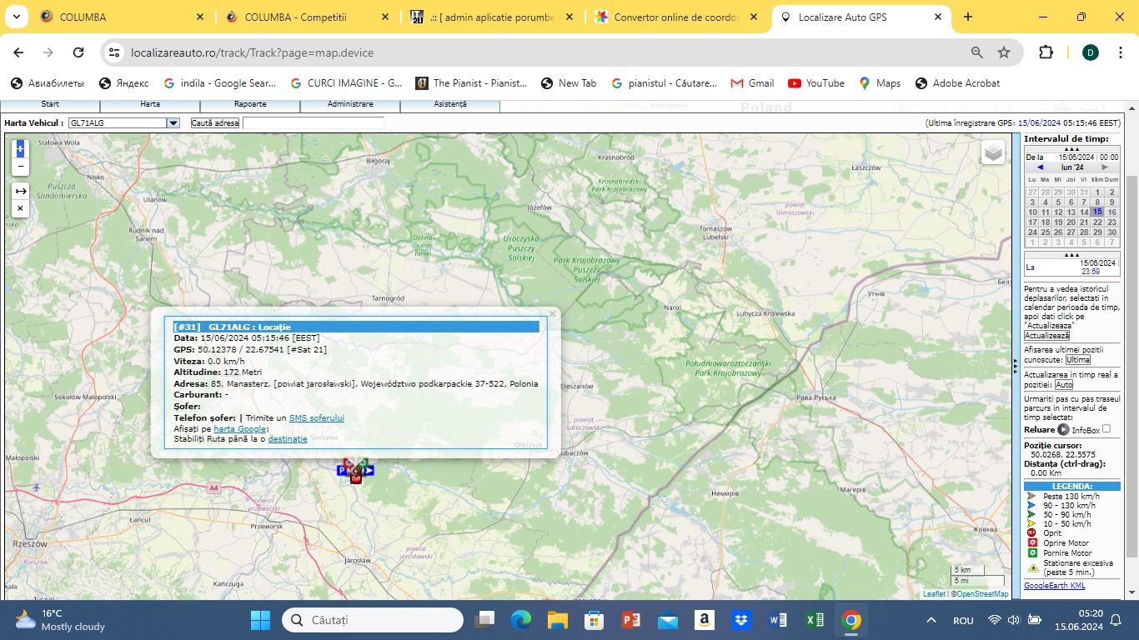
Task: Click the address search input field
Action: pos(313,123)
